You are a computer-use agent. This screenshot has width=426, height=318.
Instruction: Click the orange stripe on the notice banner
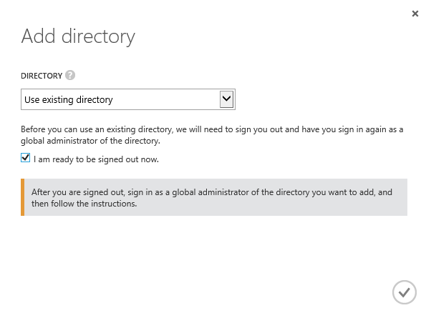click(x=22, y=197)
